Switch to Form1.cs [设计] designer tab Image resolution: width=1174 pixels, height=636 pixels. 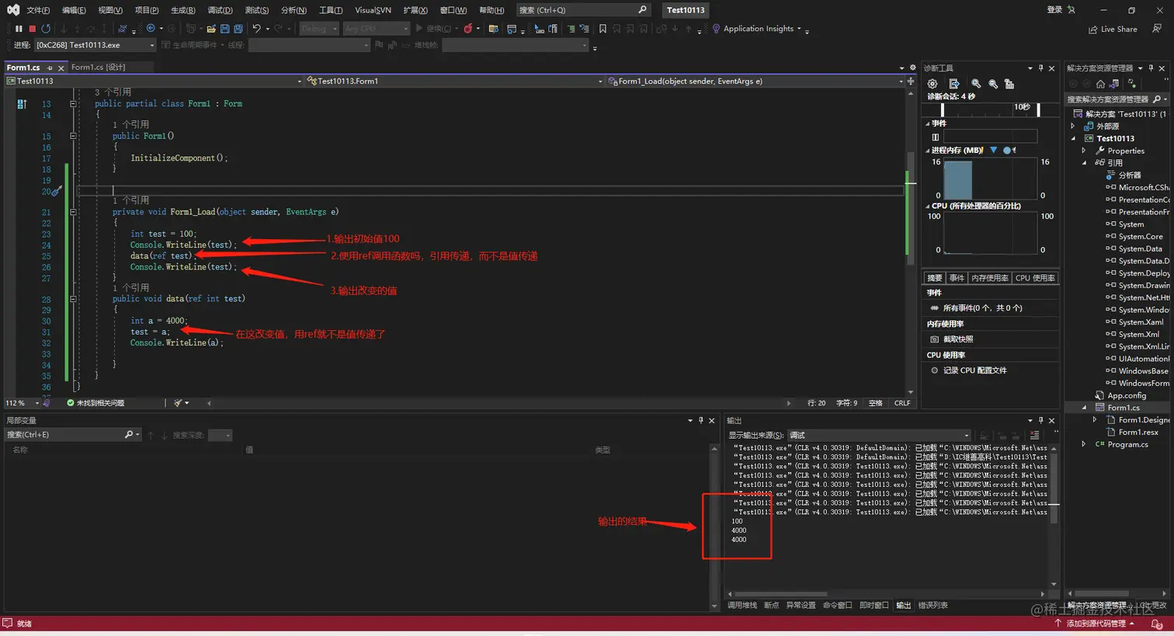tap(98, 68)
